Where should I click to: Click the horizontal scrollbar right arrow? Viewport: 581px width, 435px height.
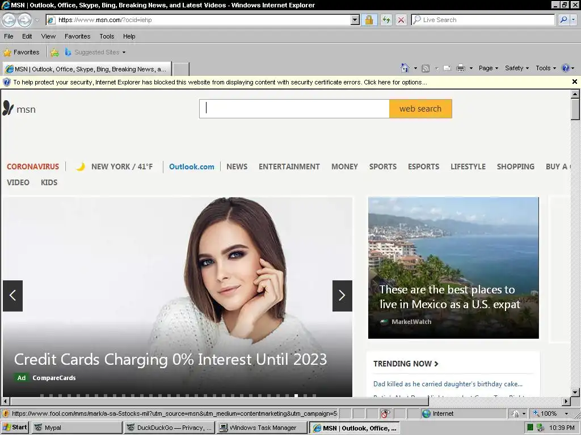566,401
